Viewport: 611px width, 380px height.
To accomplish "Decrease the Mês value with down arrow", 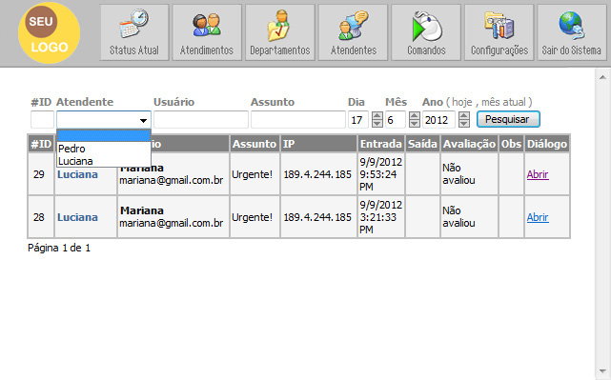I will pyautogui.click(x=415, y=124).
